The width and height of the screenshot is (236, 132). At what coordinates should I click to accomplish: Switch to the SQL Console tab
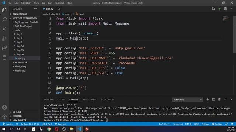(108, 99)
